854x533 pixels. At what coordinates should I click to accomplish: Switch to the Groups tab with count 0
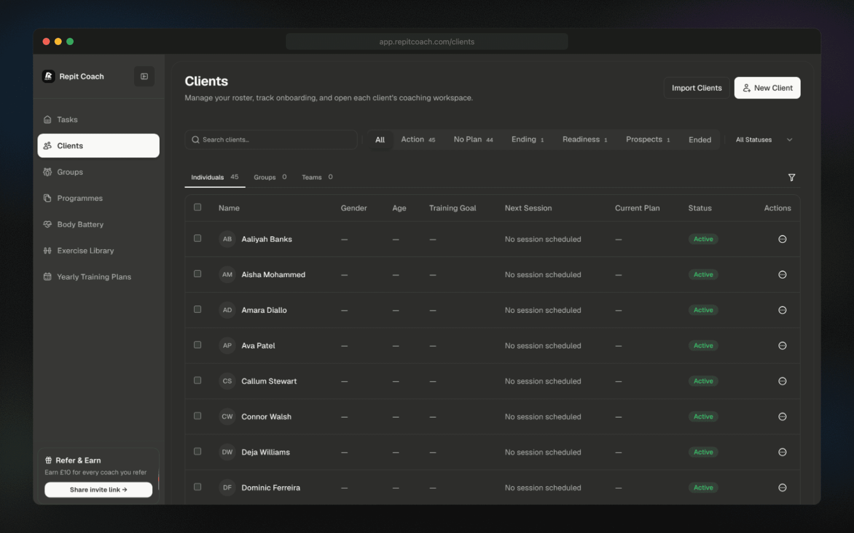270,177
